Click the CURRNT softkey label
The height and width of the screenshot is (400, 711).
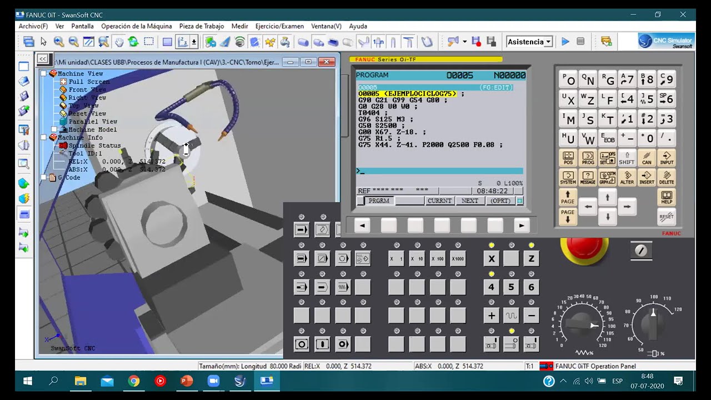click(439, 201)
